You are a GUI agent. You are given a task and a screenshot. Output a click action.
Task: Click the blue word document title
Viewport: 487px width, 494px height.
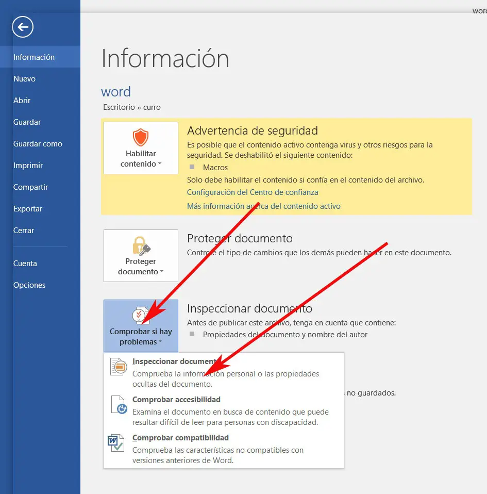click(116, 92)
